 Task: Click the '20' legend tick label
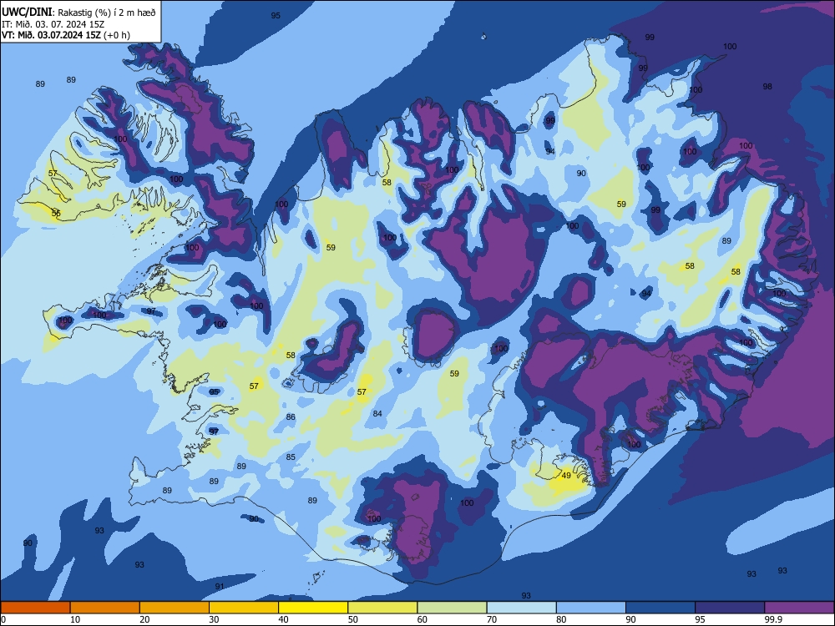click(144, 619)
